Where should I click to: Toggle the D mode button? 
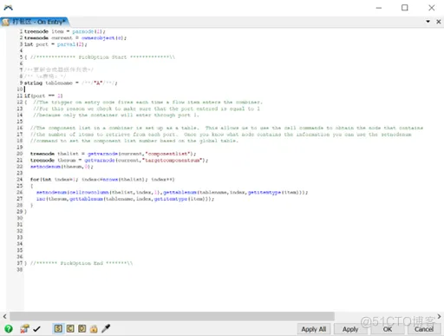82,328
